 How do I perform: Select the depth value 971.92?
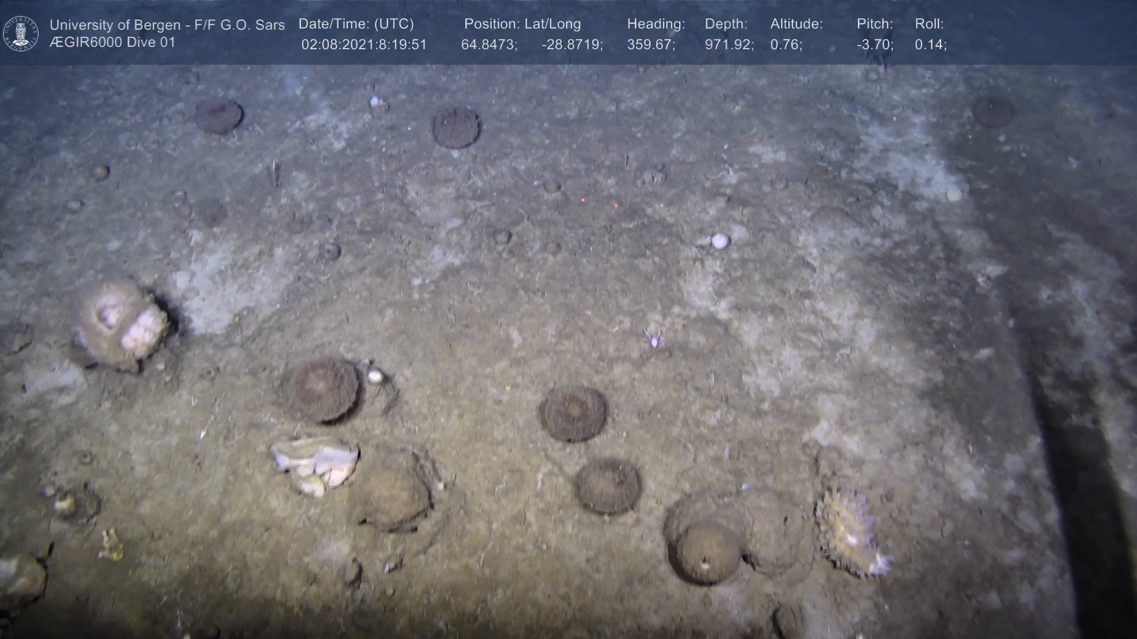point(728,45)
